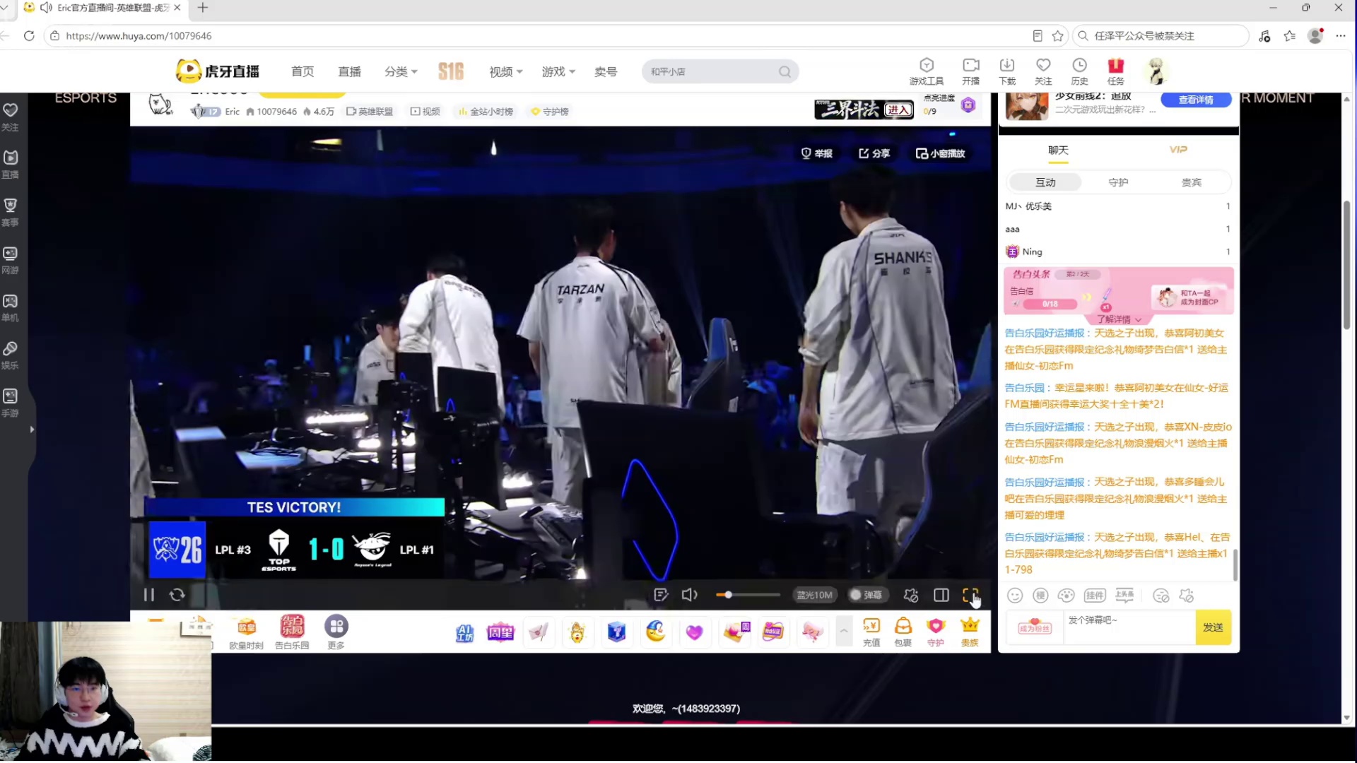Viewport: 1357px width, 763px height.
Task: Click the 成为粉丝 fan badge button
Action: [1034, 627]
